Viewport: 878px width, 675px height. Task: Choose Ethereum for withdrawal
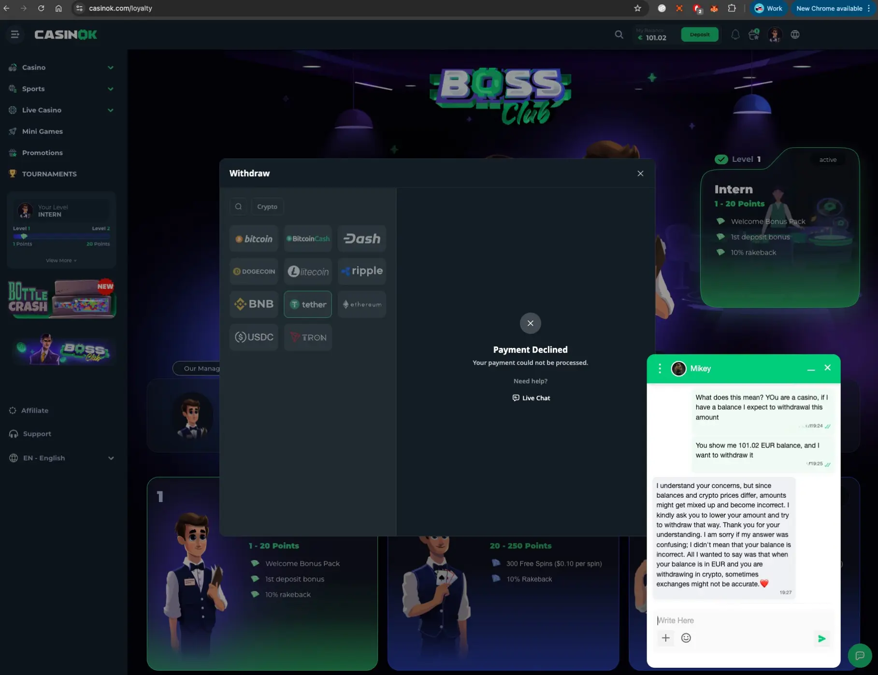tap(362, 304)
